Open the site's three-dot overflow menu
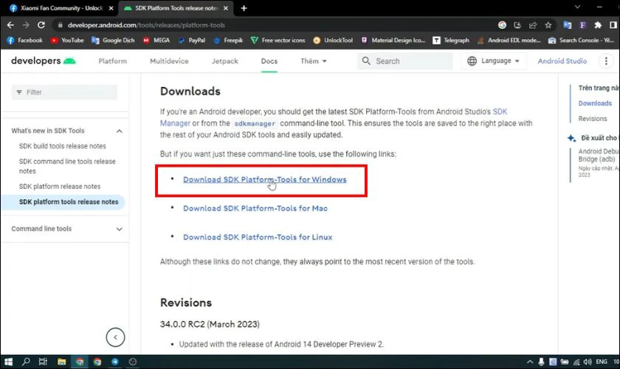Screen dimensions: 620x369 606,61
